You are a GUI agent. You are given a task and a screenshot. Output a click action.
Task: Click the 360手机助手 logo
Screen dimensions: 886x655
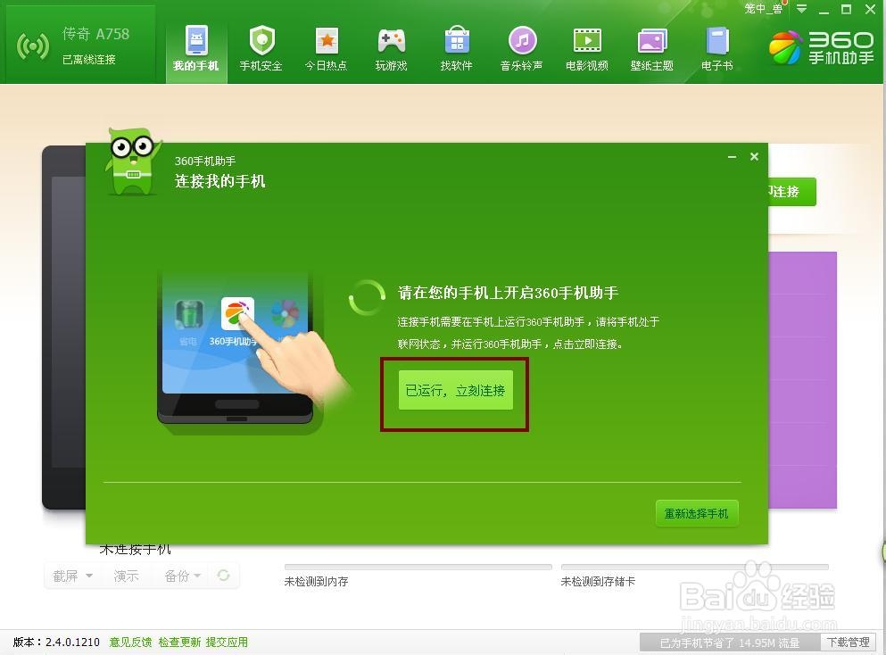(821, 47)
